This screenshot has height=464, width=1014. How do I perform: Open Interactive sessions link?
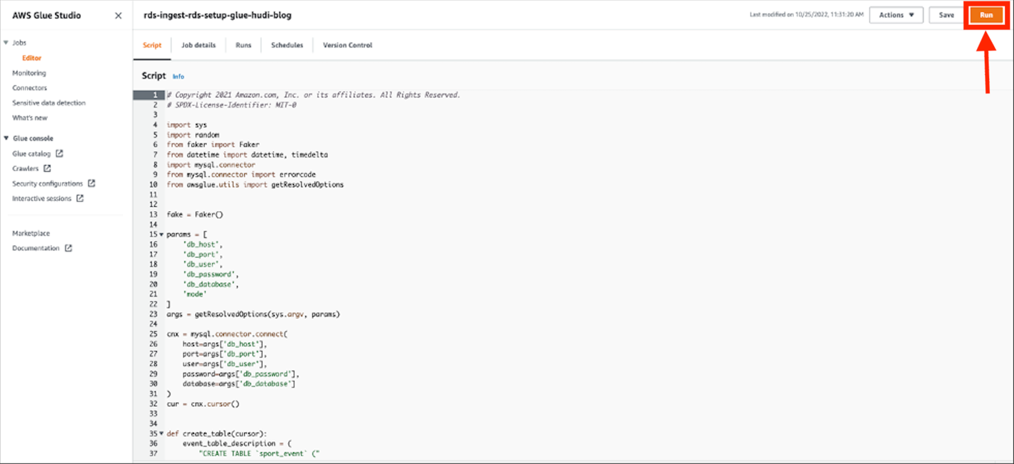pyautogui.click(x=42, y=198)
